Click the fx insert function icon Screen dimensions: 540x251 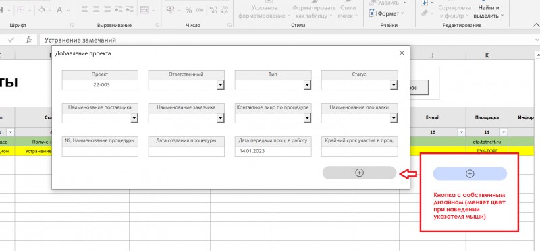click(x=28, y=40)
